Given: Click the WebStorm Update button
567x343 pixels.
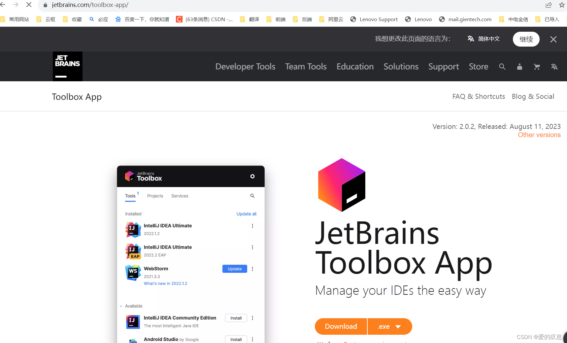Looking at the screenshot, I should coord(235,269).
